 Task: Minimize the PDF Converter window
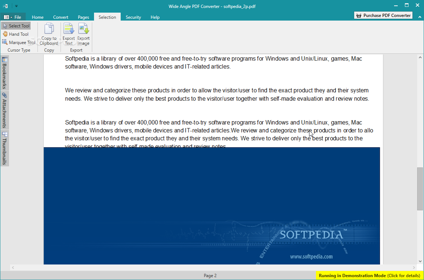(x=396, y=5)
